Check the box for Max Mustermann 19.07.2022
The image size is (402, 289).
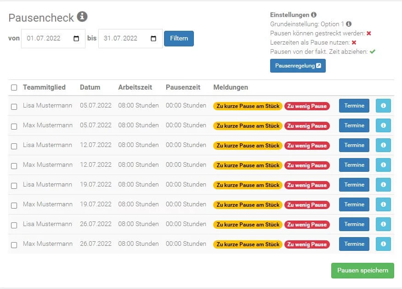click(14, 205)
